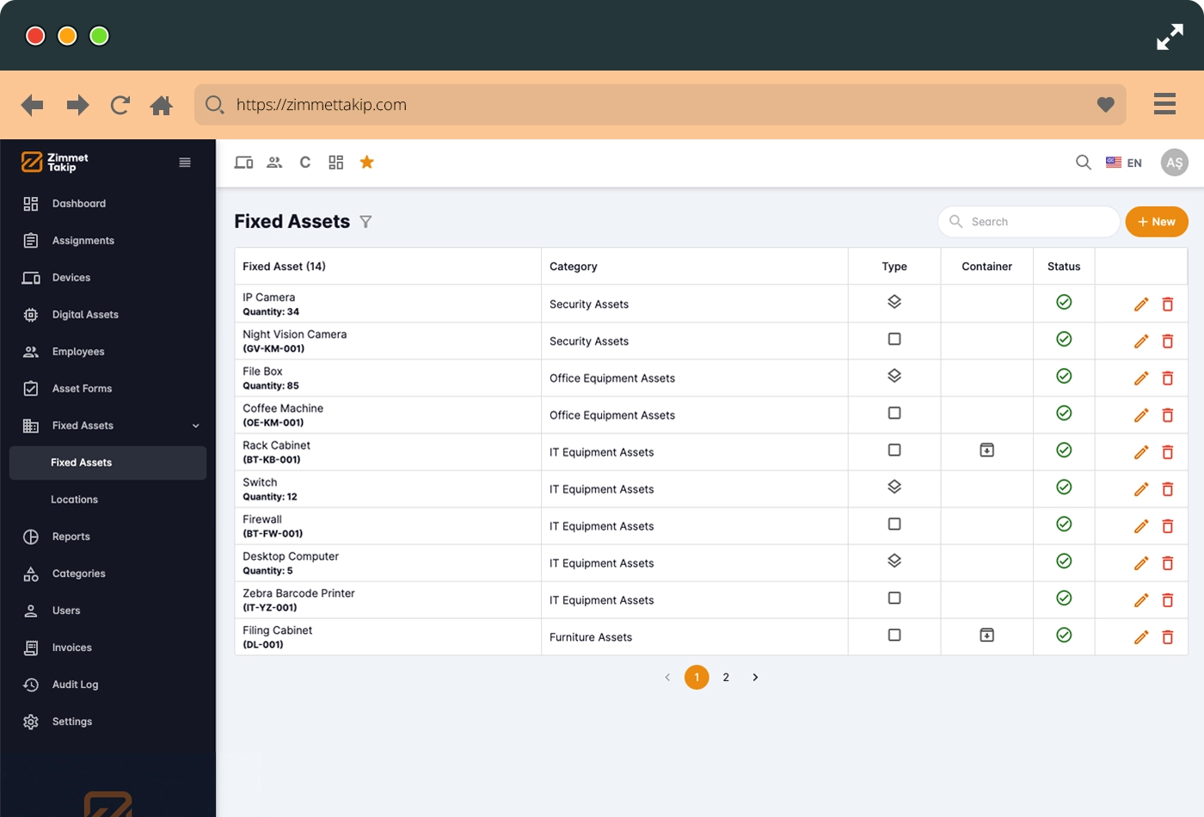The height and width of the screenshot is (817, 1204).
Task: Edit the IP Camera row
Action: point(1141,304)
